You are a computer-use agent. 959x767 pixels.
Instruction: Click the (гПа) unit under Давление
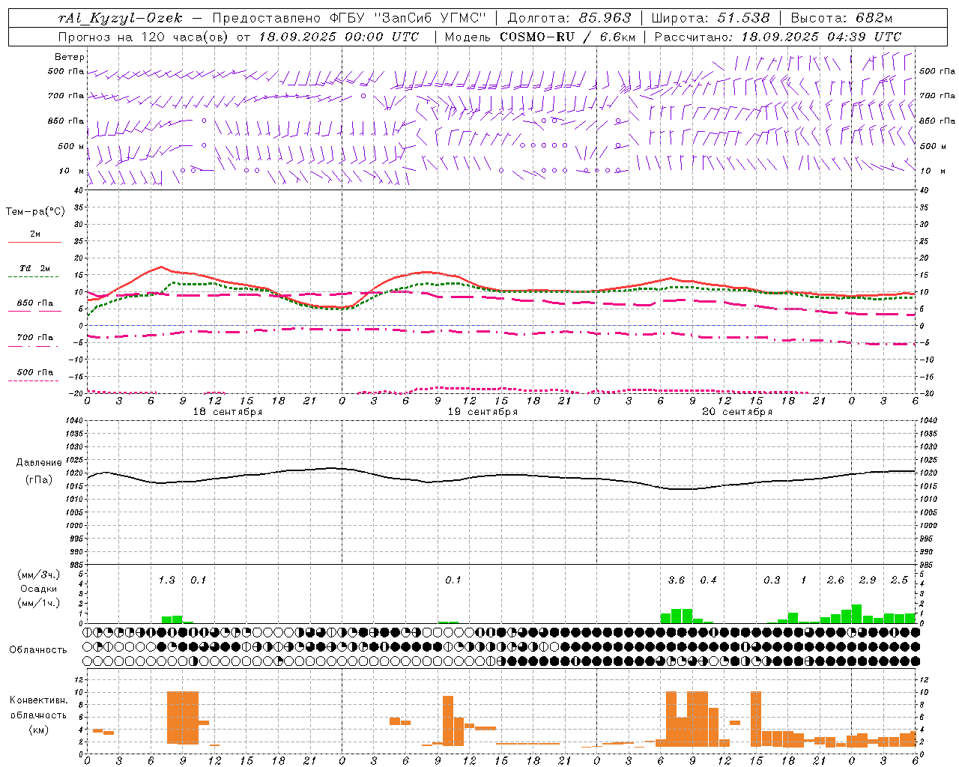[x=39, y=480]
